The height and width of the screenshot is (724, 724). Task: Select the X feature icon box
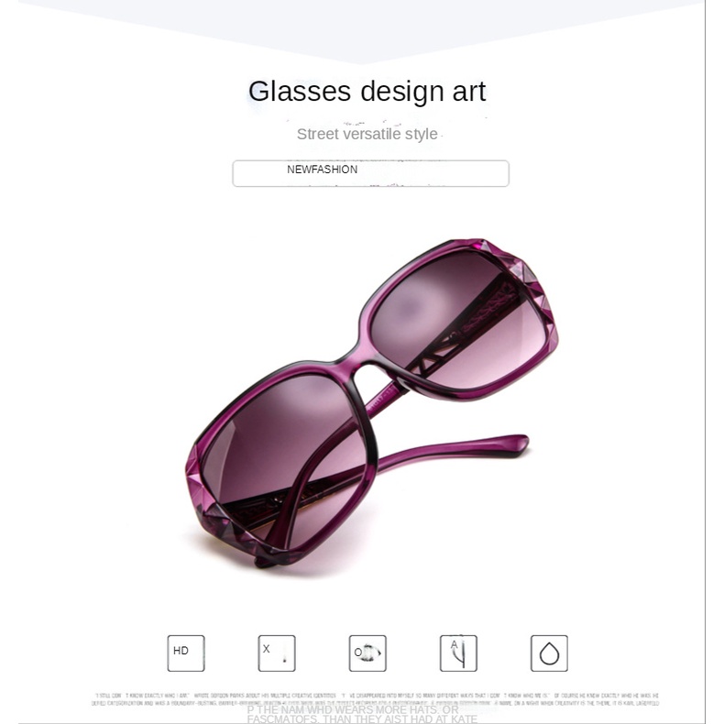tap(277, 653)
